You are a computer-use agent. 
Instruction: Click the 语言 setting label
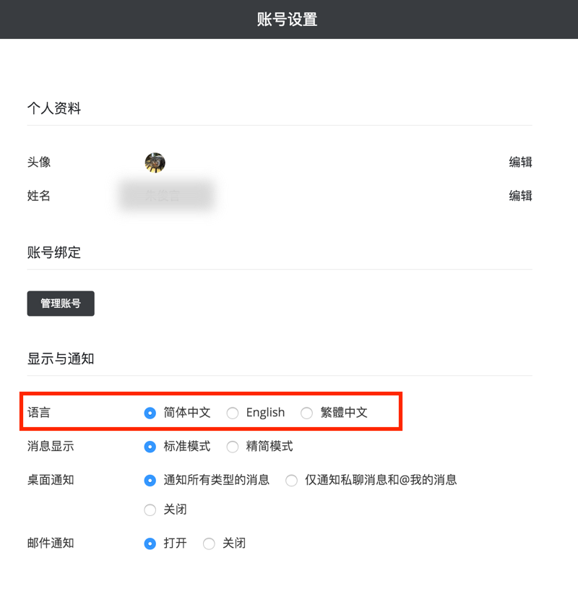click(39, 413)
